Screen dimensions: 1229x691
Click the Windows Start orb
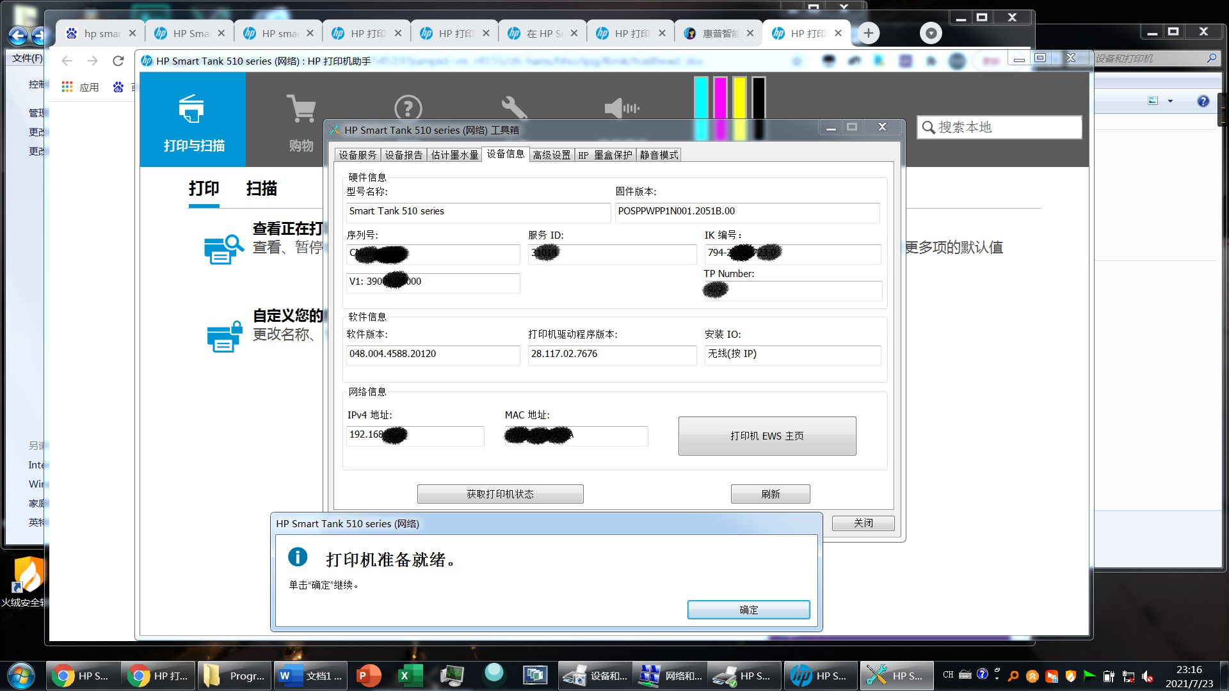(x=20, y=676)
